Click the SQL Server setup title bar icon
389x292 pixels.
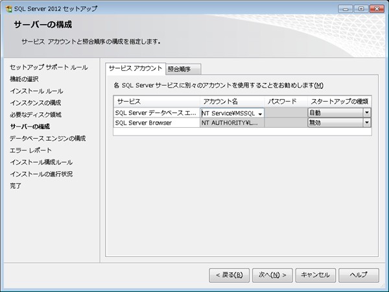9,9
